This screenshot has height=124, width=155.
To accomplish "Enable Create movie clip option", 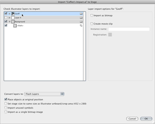I will (x=92, y=24).
